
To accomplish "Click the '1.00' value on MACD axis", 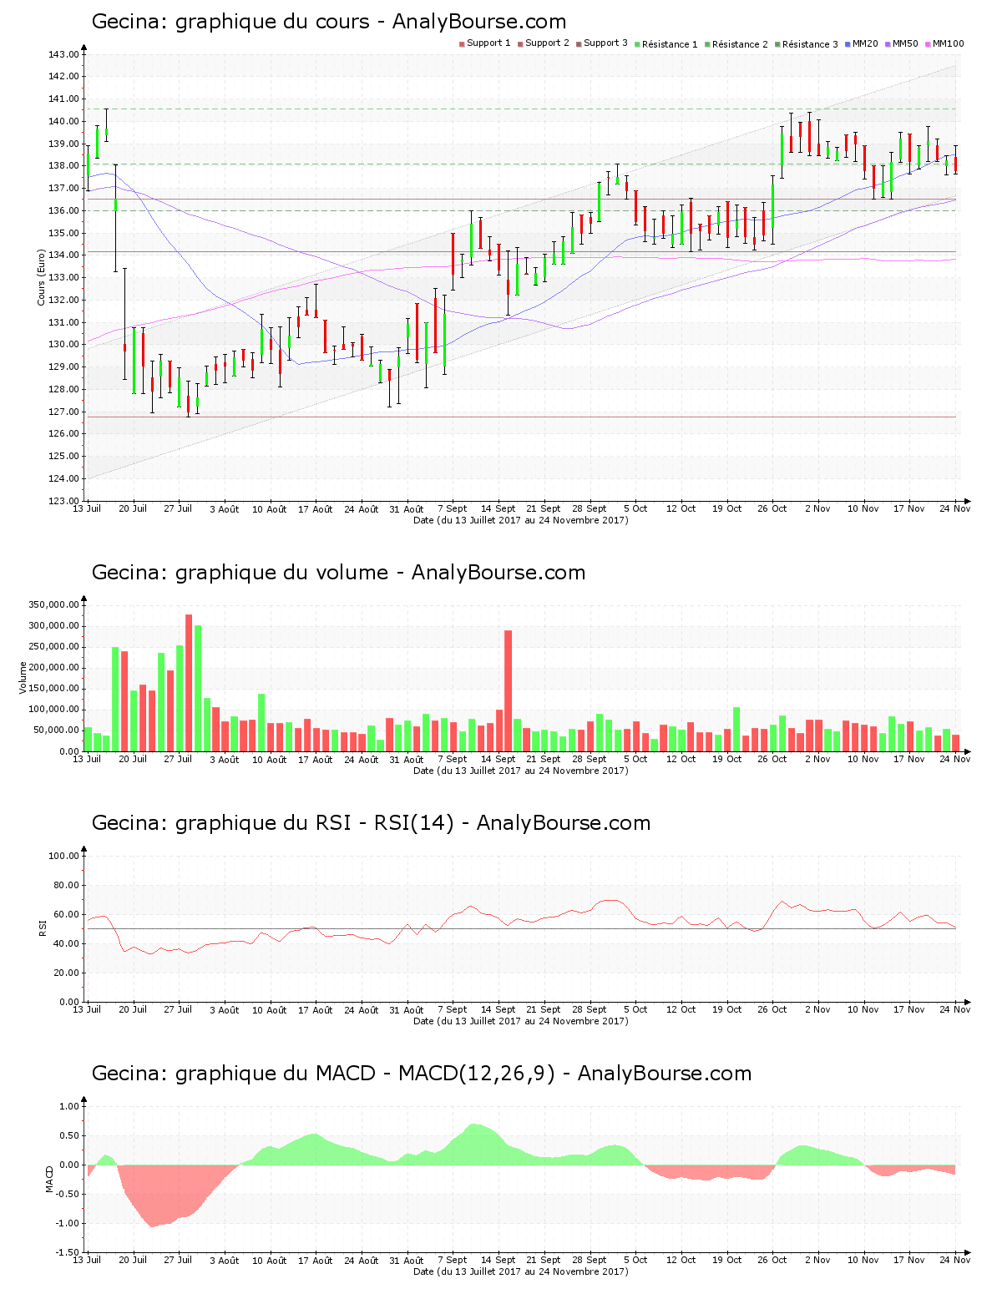I will tap(70, 1106).
